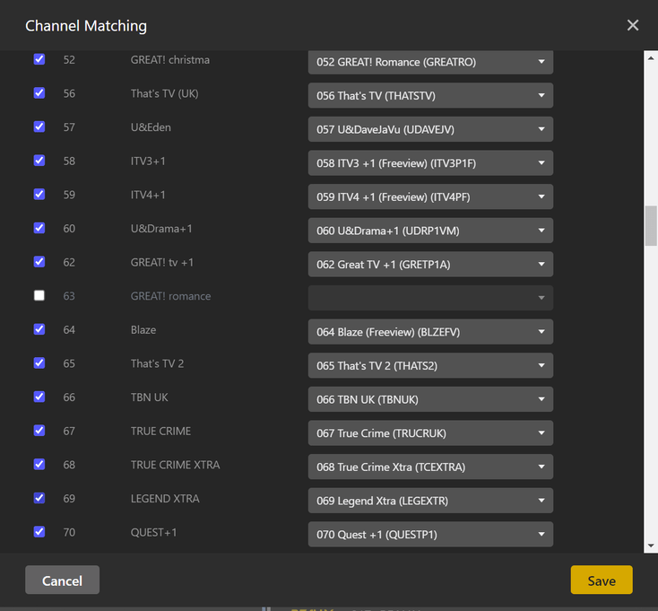
Task: Click the Channel Matching title
Action: point(86,26)
